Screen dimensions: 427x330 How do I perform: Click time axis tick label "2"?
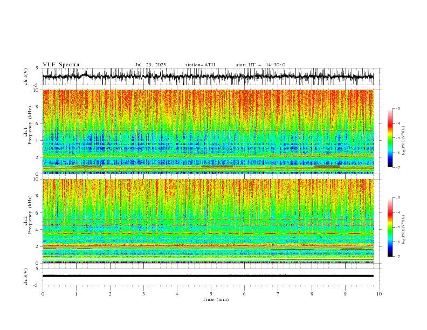pyautogui.click(x=110, y=294)
